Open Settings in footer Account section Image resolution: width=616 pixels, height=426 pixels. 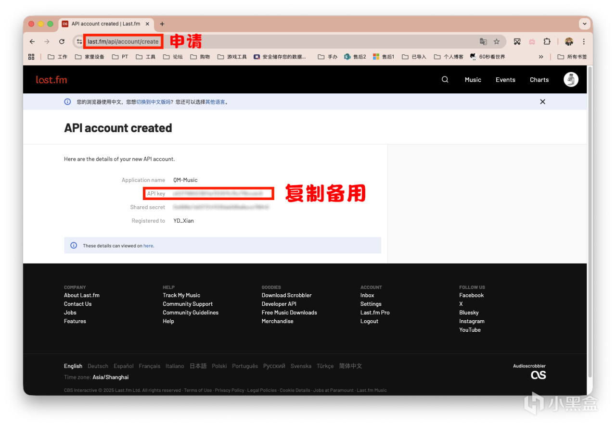coord(371,304)
